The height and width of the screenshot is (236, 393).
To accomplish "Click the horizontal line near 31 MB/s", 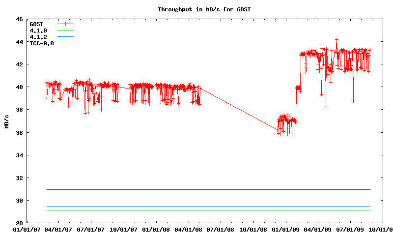I will click(206, 189).
